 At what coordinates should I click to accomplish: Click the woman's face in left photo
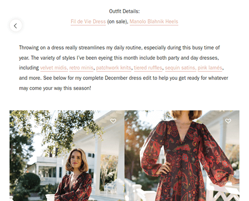pyautogui.click(x=76, y=160)
